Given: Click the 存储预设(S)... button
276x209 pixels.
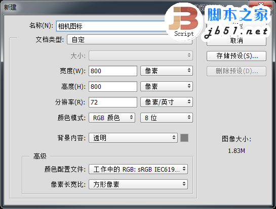Looking at the screenshot, I should click(x=236, y=56).
